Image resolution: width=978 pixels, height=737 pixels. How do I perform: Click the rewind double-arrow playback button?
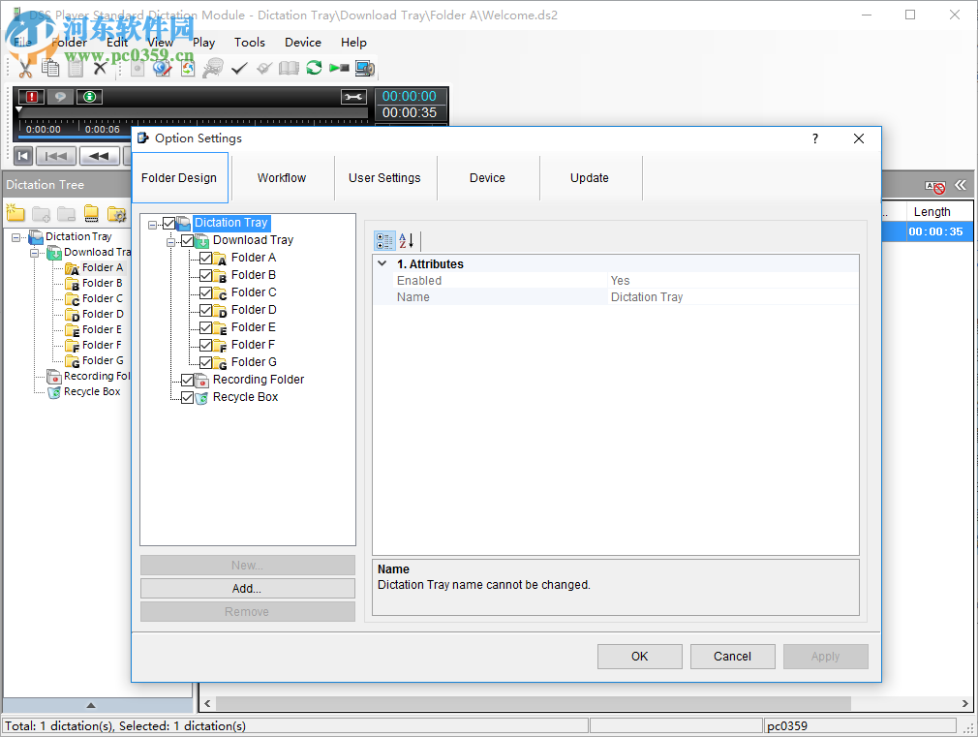pyautogui.click(x=99, y=156)
